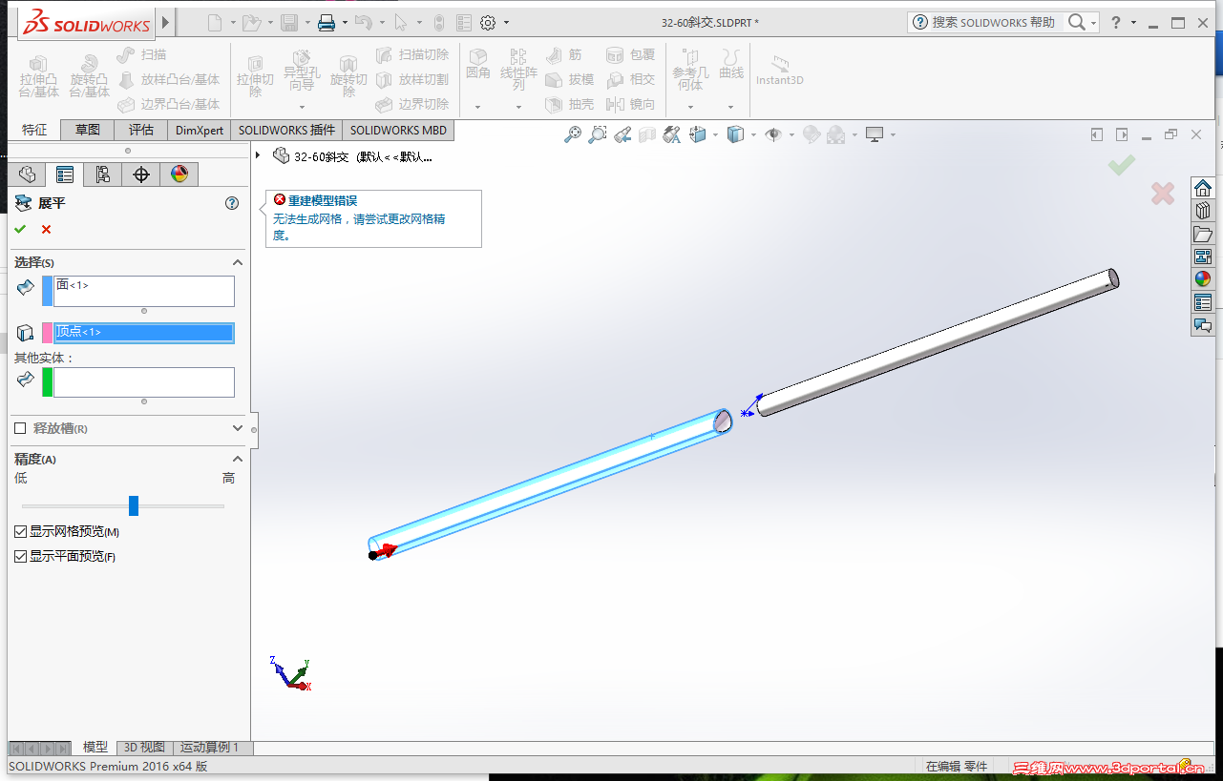Screen dimensions: 1223x781
Task: Click the blue swatch beside 面<1> selection box
Action: (x=48, y=291)
